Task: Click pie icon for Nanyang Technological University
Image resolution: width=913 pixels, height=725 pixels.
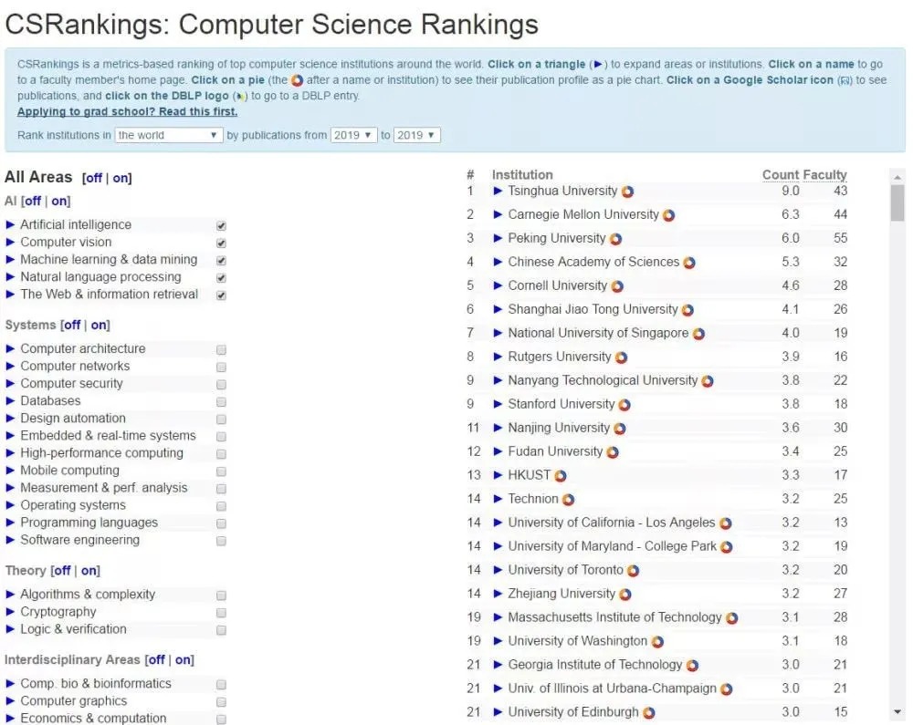Action: point(708,381)
